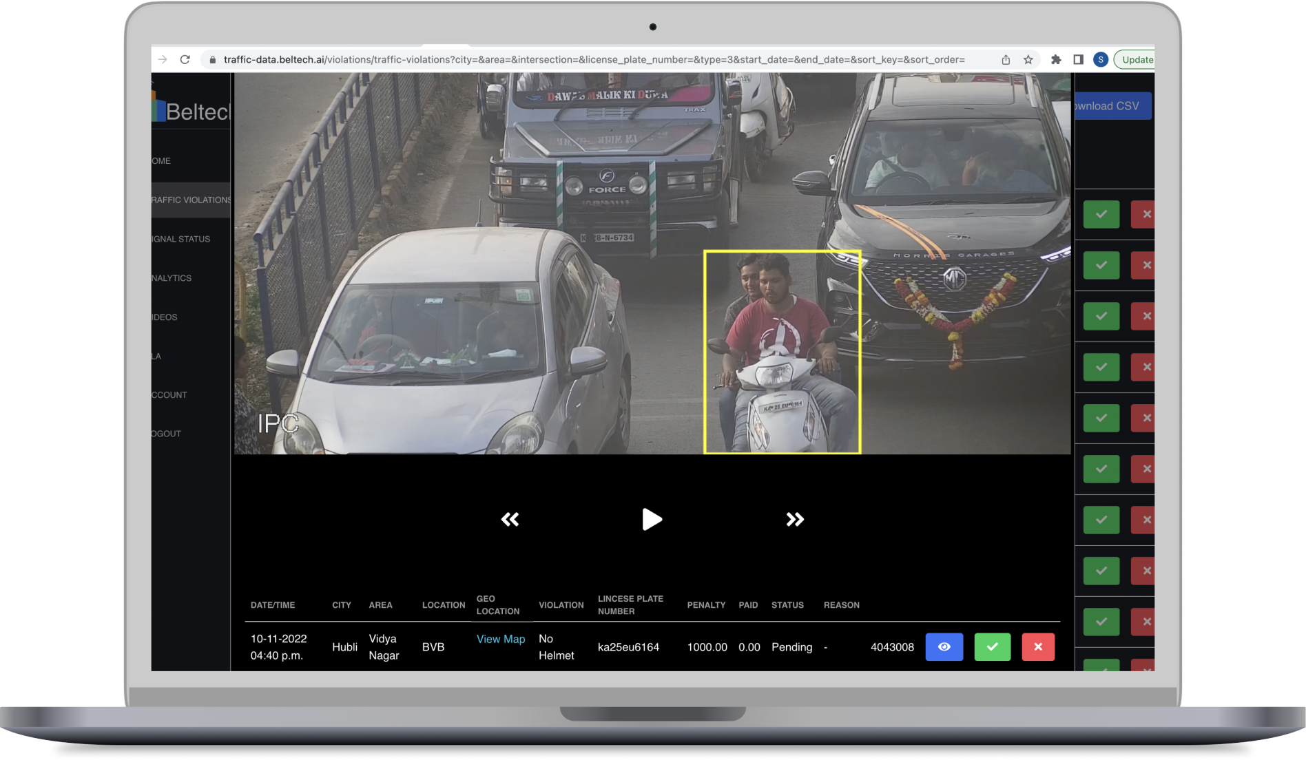Approve the top violation in the right-side list
Viewport: 1306px width, 760px height.
[x=1101, y=214]
